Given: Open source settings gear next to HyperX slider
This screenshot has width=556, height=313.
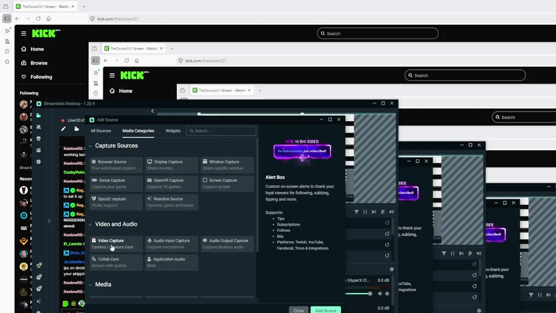Looking at the screenshot, I should (387, 293).
